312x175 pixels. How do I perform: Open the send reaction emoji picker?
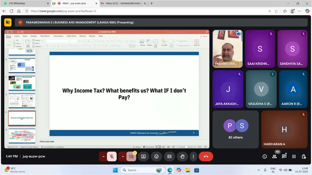coord(156,157)
